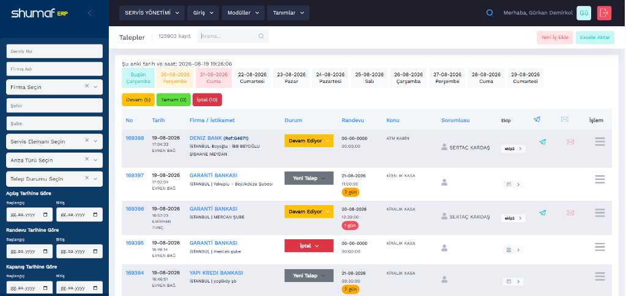Screen dimensions: 626x296
Task: Click telegram send icon in row 169396
Action: (542, 213)
